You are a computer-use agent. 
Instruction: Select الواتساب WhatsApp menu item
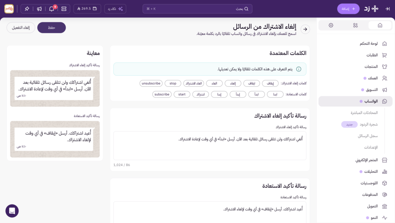tap(355, 101)
